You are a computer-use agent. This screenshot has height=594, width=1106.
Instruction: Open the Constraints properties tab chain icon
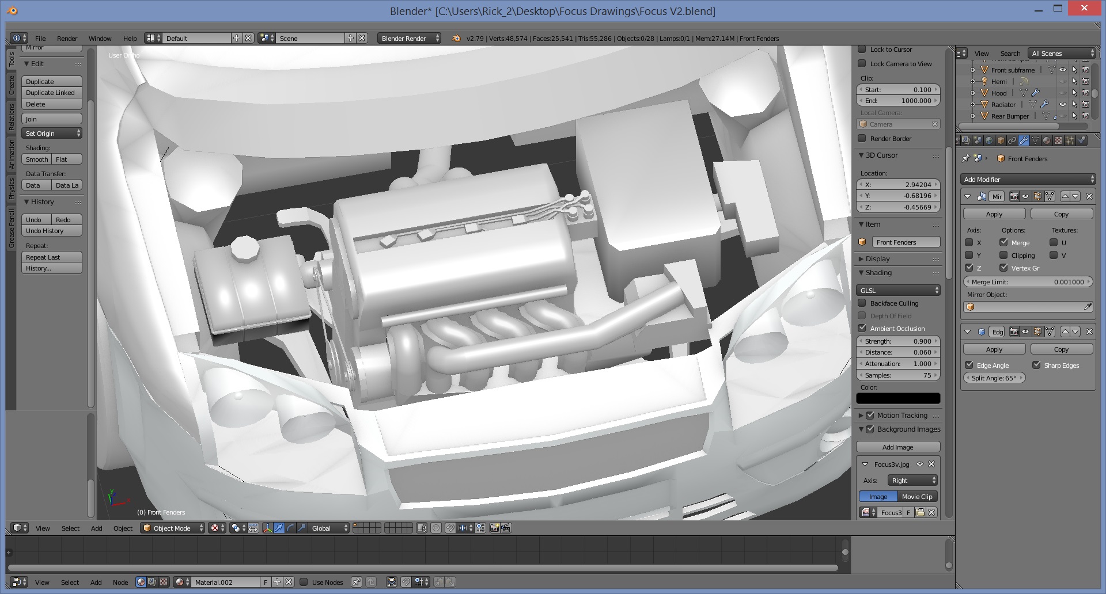(1012, 140)
